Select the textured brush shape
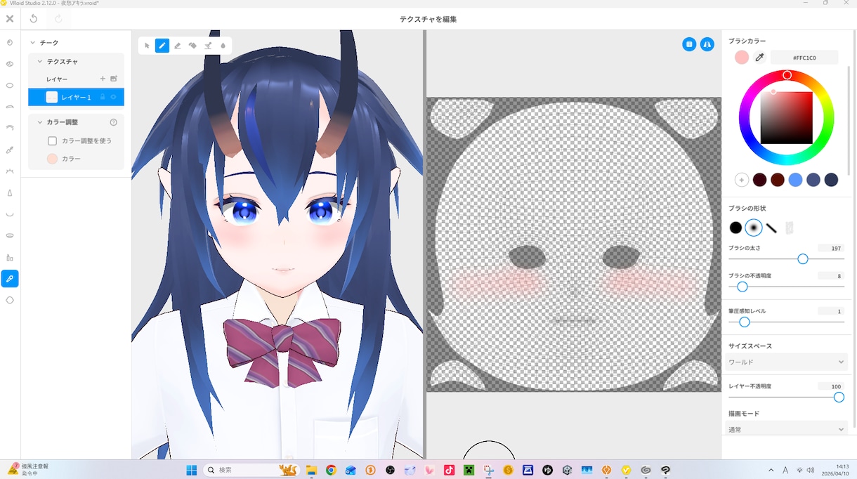Viewport: 857px width, 479px height. [790, 228]
